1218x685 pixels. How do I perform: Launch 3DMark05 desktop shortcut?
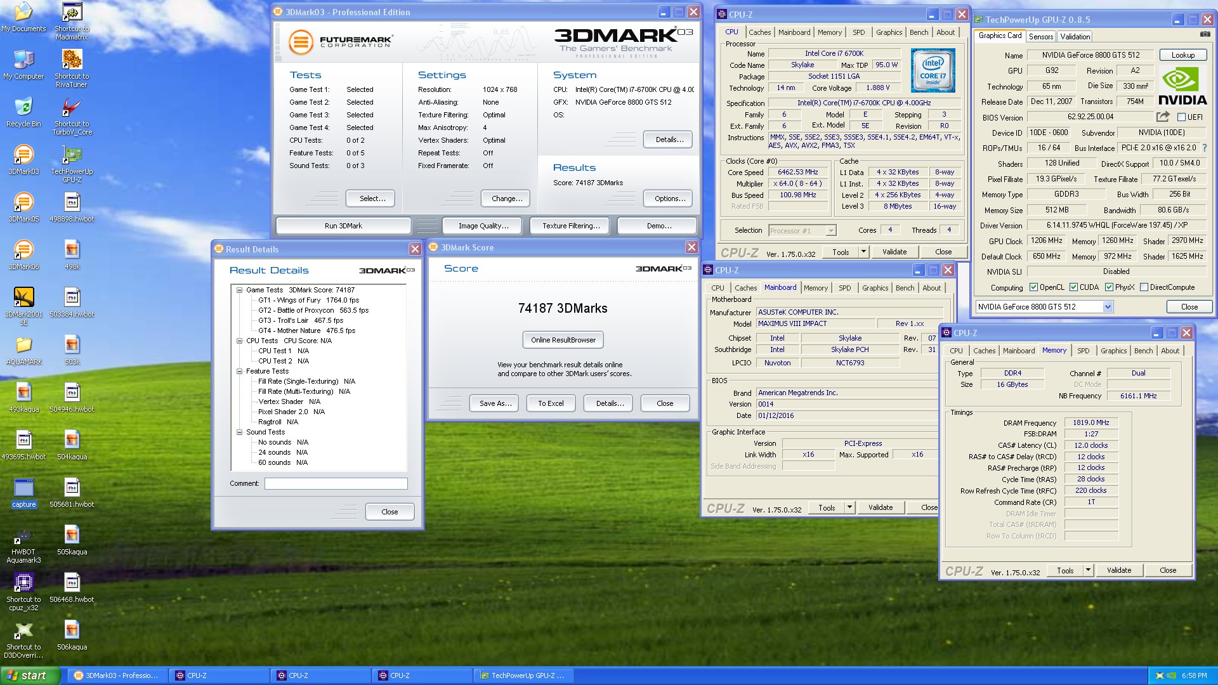click(23, 208)
